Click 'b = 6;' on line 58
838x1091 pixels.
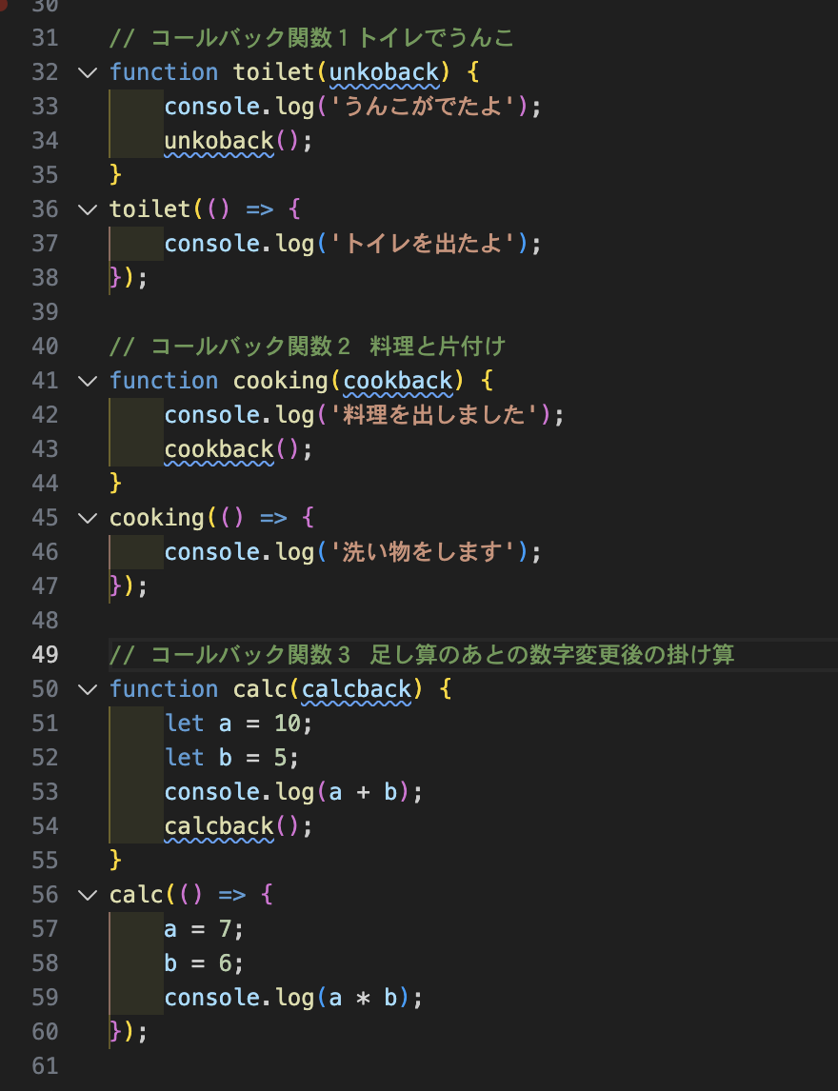(204, 963)
